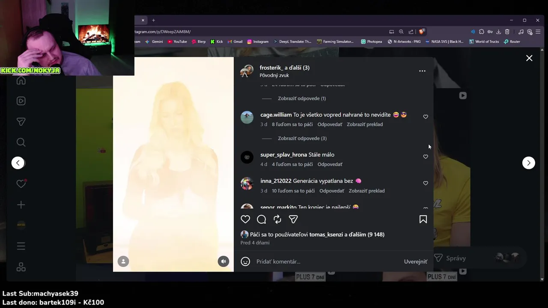Translate inna_212022's comment with Zobraziť preklad
This screenshot has width=548, height=308.
tap(366, 191)
